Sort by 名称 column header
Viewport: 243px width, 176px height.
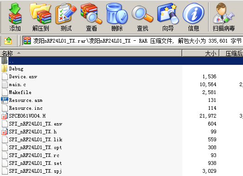point(91,53)
